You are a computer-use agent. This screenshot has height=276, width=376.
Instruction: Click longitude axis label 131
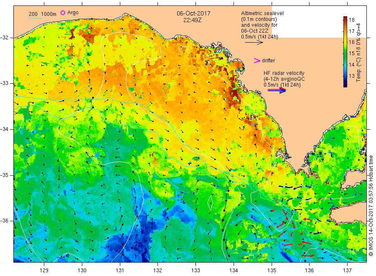click(120, 271)
